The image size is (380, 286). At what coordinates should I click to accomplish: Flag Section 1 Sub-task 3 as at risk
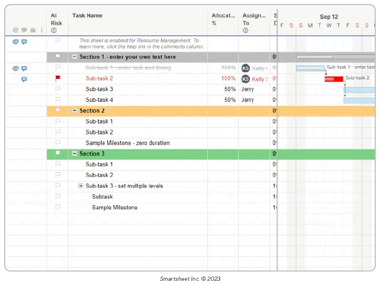(x=58, y=89)
